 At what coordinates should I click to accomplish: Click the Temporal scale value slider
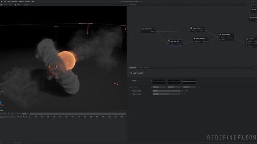tap(167, 94)
